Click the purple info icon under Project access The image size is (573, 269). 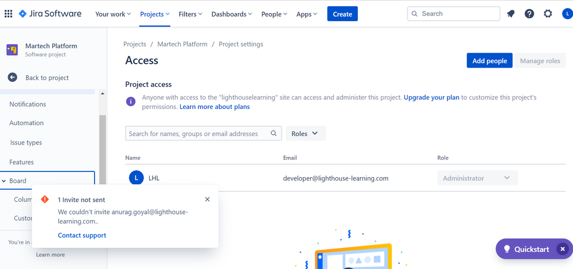131,102
